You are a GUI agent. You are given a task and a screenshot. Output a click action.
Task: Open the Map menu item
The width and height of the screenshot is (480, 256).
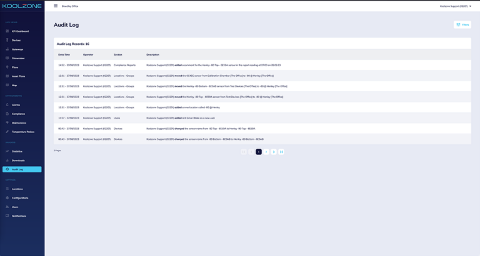14,85
